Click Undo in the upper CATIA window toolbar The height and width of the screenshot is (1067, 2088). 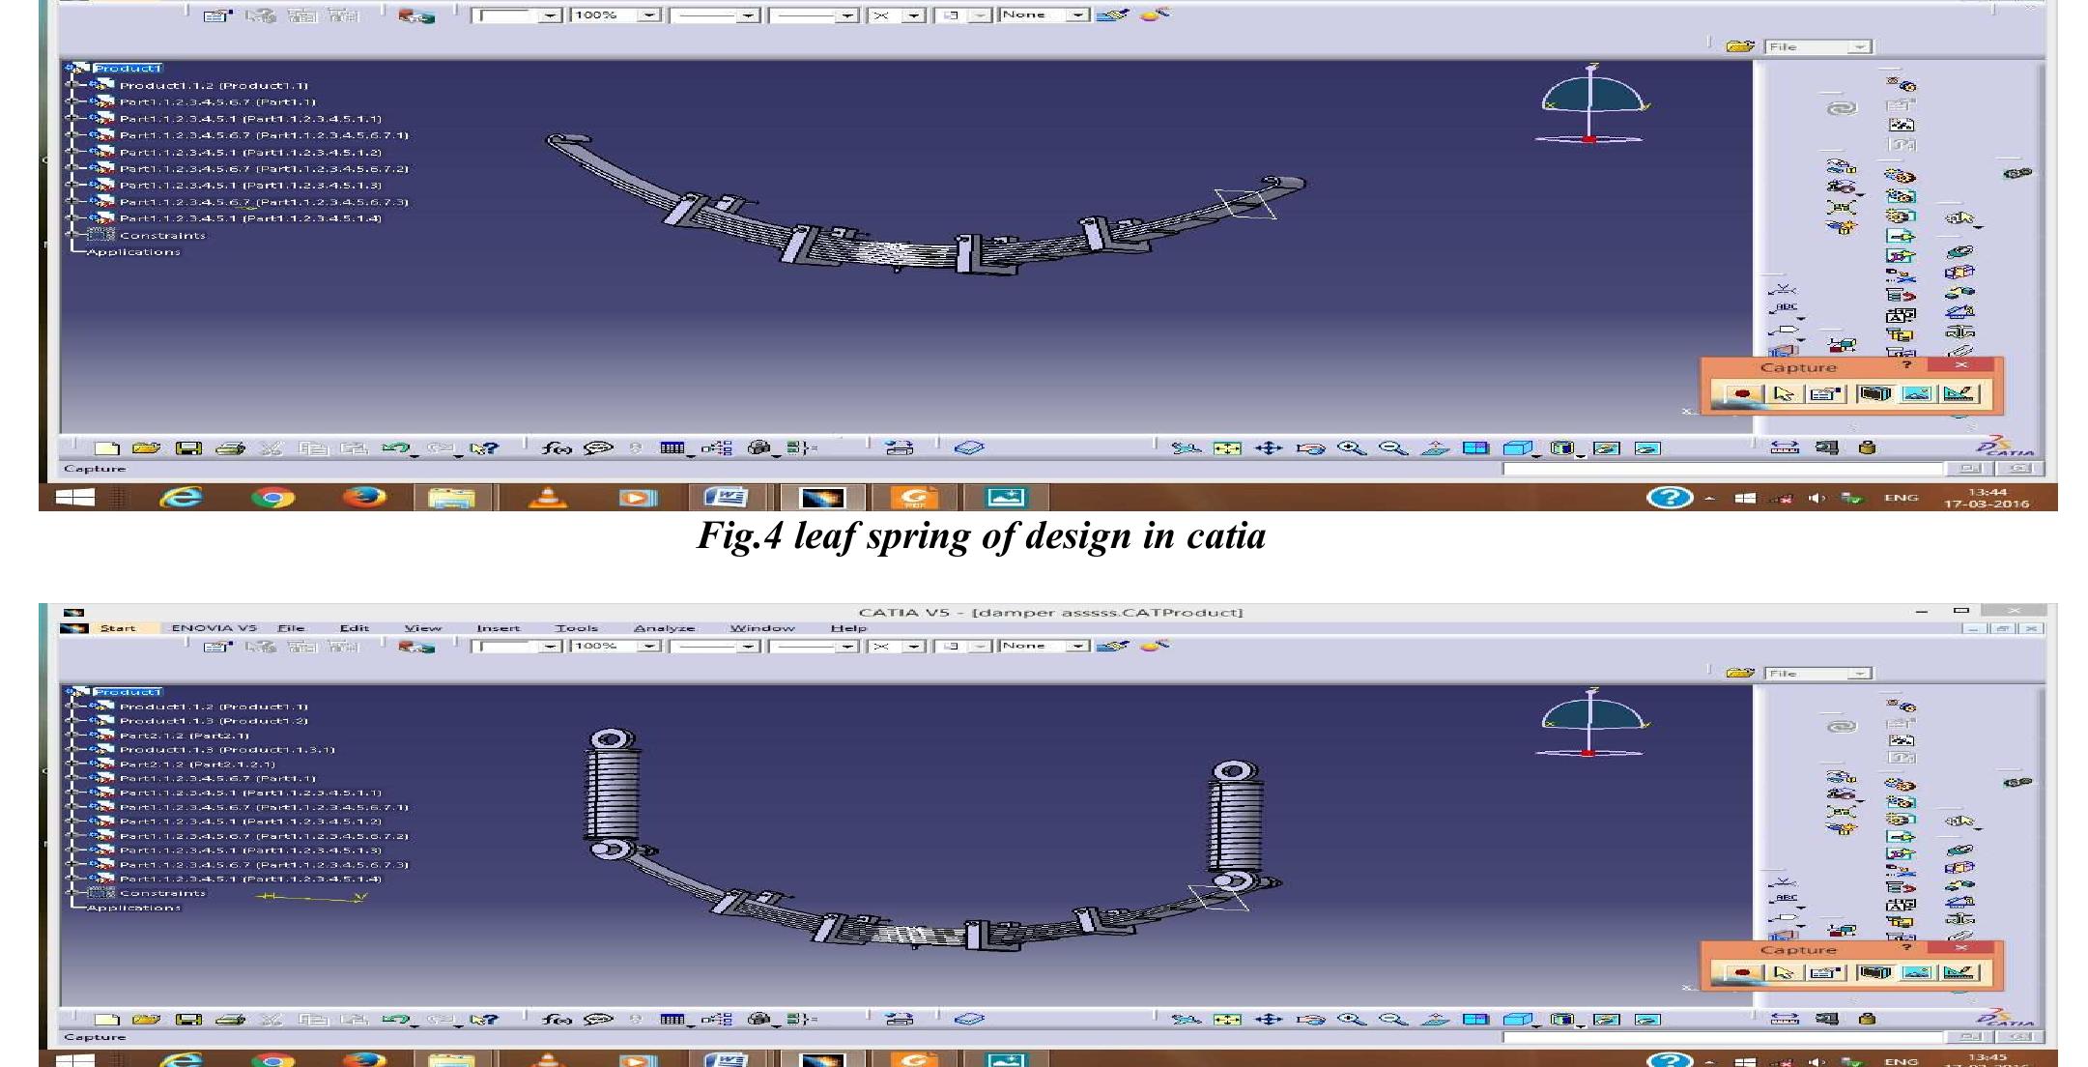point(396,448)
